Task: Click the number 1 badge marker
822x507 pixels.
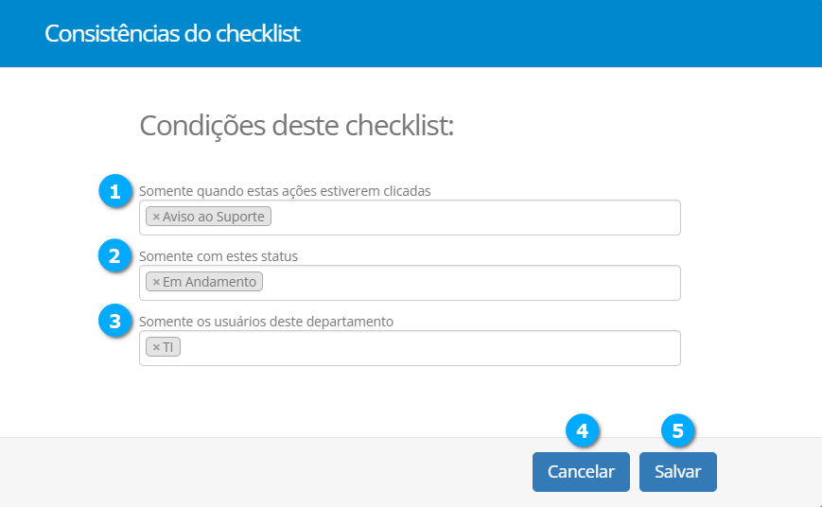Action: [115, 191]
